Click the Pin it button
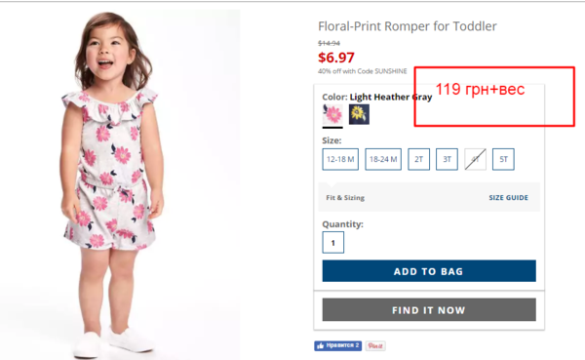585x360 pixels. pyautogui.click(x=375, y=345)
